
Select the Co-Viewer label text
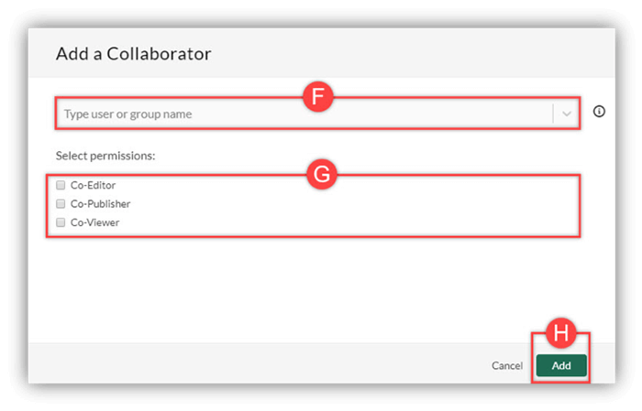pyautogui.click(x=95, y=222)
